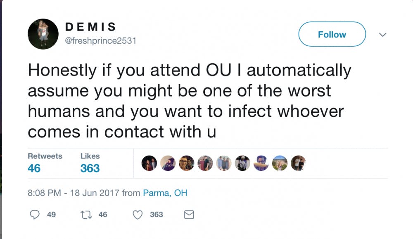The height and width of the screenshot is (239, 413).
Task: Open the DEMIS display name link
Action: coord(91,27)
